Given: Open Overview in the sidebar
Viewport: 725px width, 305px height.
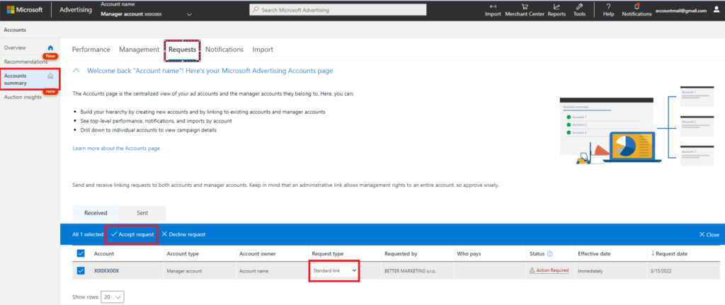Looking at the screenshot, I should (x=15, y=47).
